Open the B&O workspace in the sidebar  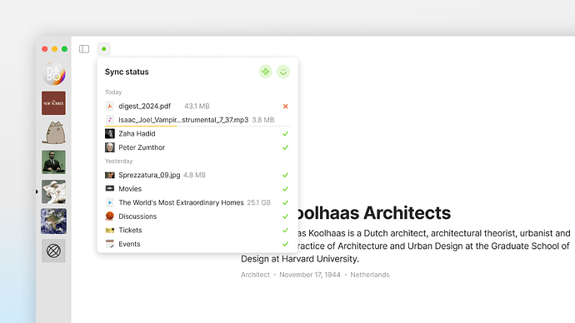tap(53, 73)
